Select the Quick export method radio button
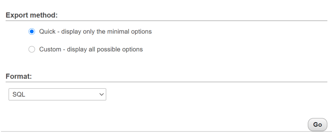This screenshot has width=332, height=139. coord(32,32)
